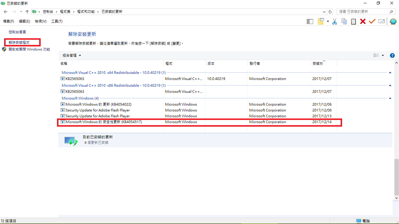Open the view options dropdown arrow
The image size is (399, 224).
coord(383,55)
